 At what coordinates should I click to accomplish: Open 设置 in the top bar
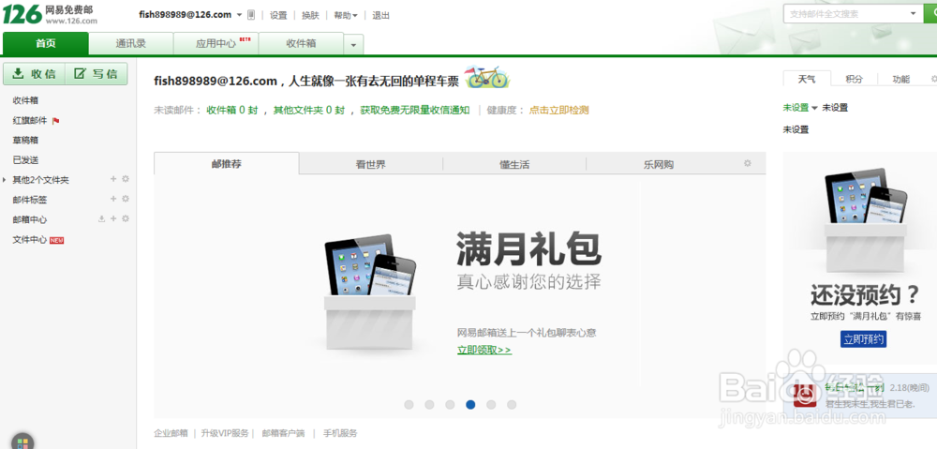278,16
